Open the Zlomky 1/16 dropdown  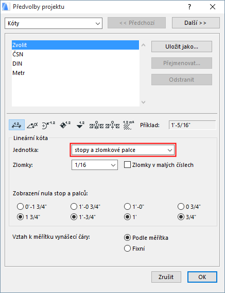[95, 165]
